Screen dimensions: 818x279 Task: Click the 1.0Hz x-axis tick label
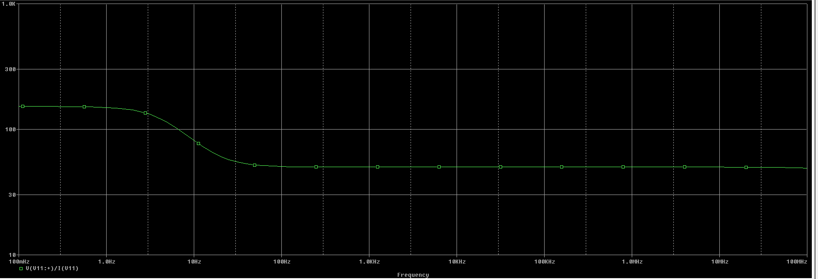pyautogui.click(x=107, y=262)
